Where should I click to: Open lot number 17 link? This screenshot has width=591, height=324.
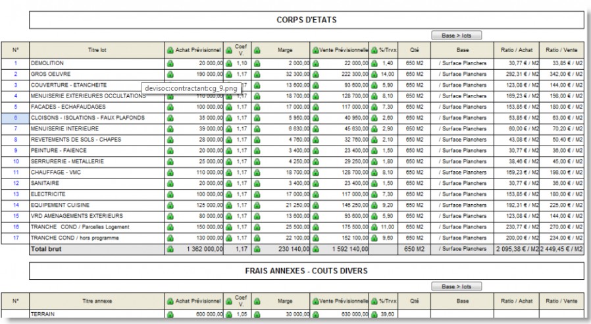[16, 238]
